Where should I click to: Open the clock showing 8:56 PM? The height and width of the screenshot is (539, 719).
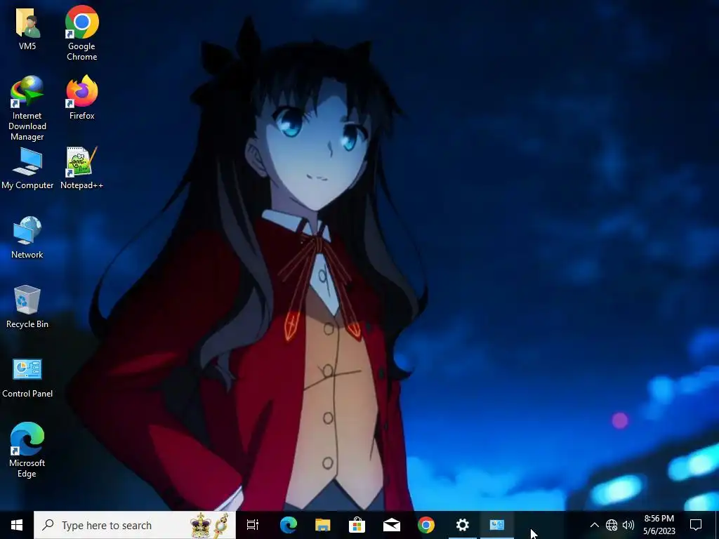pyautogui.click(x=659, y=525)
